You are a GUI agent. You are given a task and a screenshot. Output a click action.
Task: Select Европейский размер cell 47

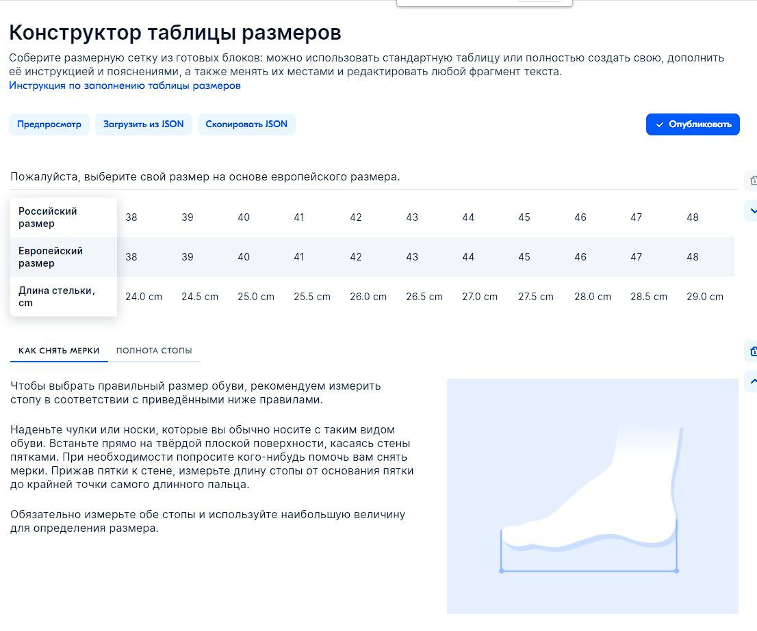637,257
